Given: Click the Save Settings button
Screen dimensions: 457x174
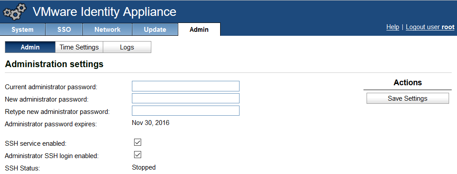Looking at the screenshot, I should click(408, 98).
